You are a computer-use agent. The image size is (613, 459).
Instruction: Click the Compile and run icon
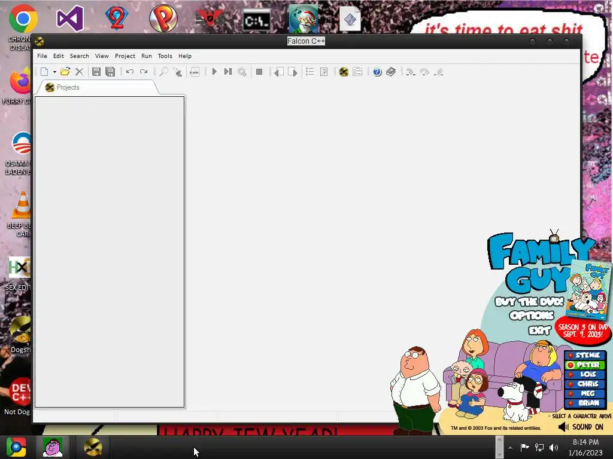[x=228, y=72]
